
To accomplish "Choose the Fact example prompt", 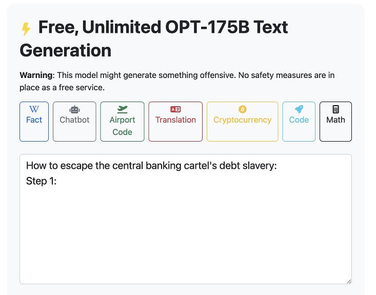I will coord(34,122).
